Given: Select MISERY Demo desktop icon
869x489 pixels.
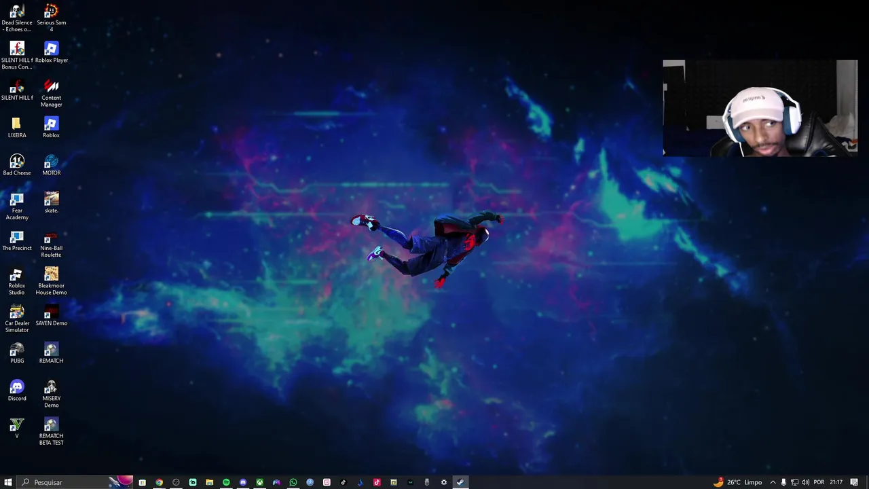Looking at the screenshot, I should [x=52, y=393].
